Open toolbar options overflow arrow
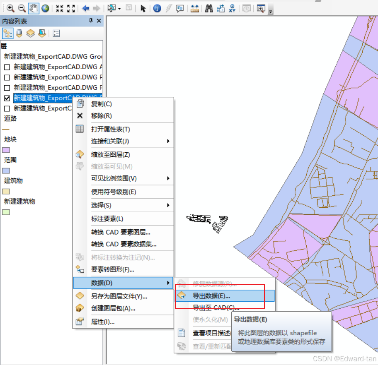The height and width of the screenshot is (365, 378). [x=271, y=11]
